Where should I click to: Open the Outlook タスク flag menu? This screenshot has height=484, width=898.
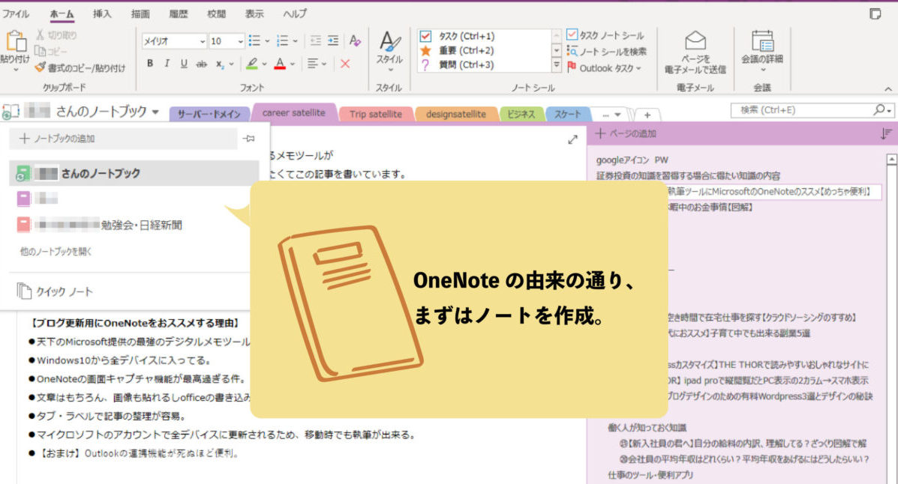604,68
